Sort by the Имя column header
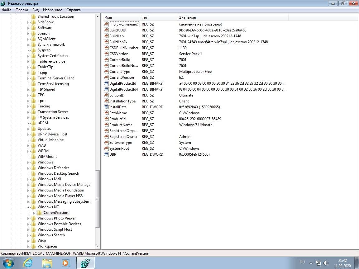 (x=121, y=17)
